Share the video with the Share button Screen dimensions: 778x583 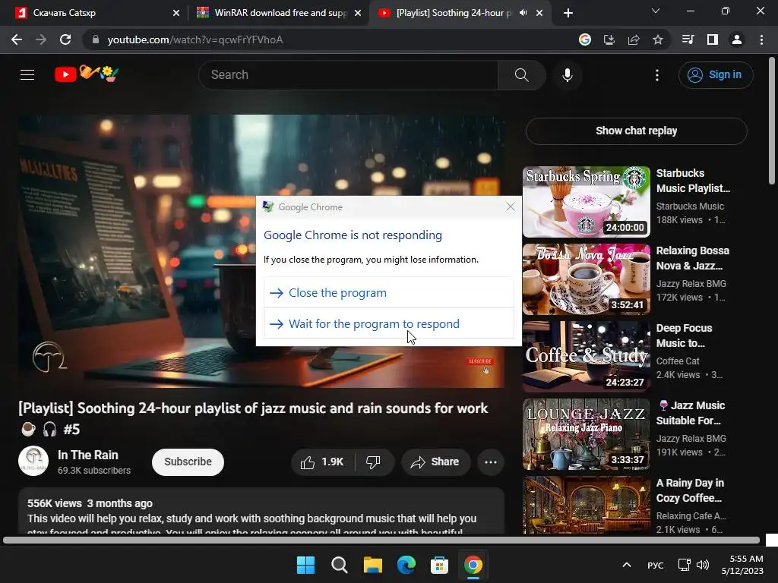point(435,462)
